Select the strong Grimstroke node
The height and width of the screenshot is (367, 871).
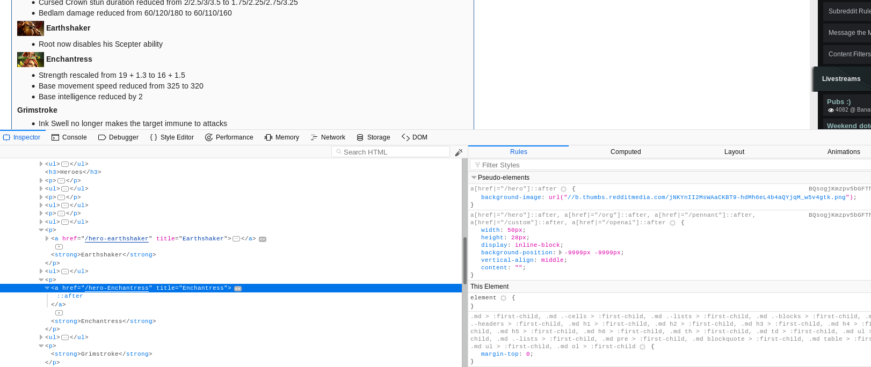[x=101, y=354]
